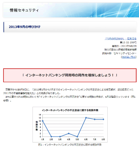Viewport: 139px width, 148px height.
Task: Click the document number 第13-32-299号
Action: coord(128,42)
